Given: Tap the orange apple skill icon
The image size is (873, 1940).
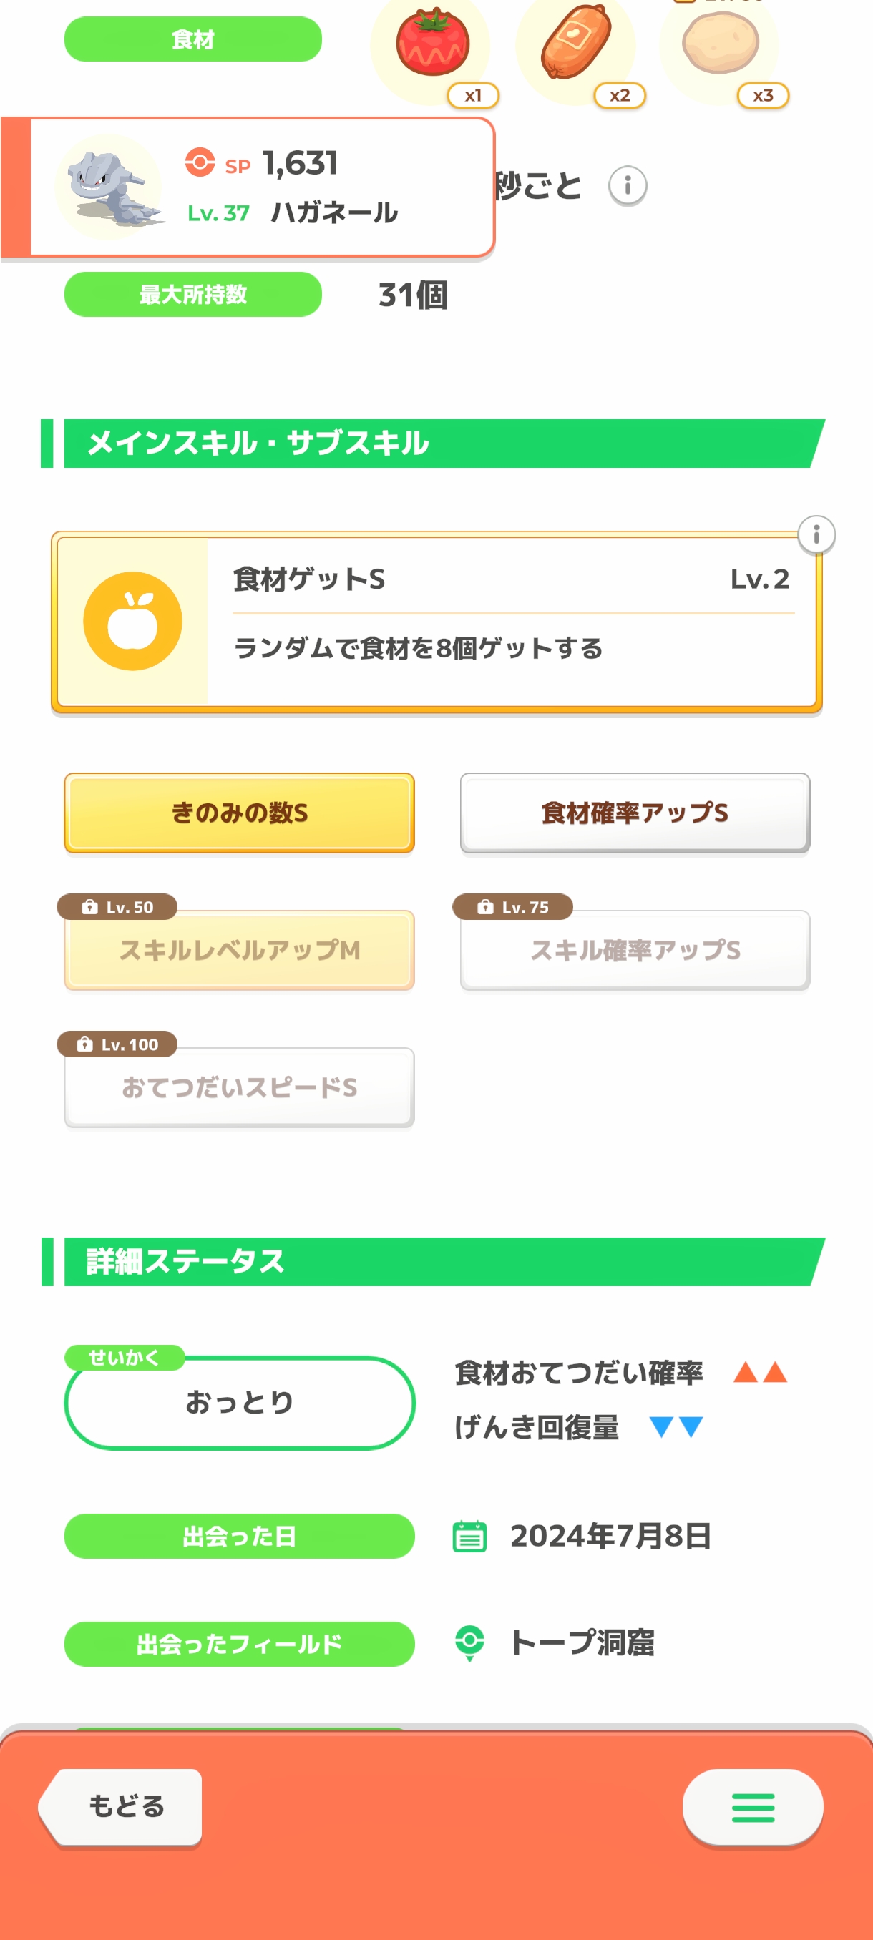Looking at the screenshot, I should click(132, 622).
